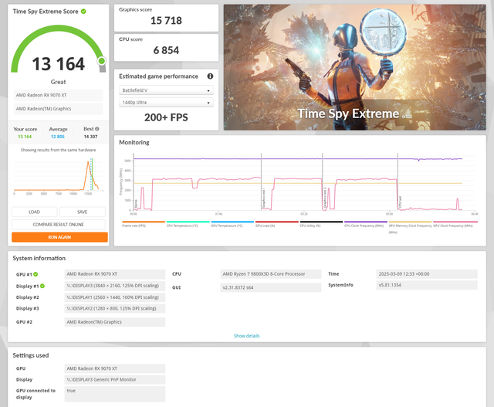
Task: Toggle the CPU Utility black legend item
Action: point(321,224)
